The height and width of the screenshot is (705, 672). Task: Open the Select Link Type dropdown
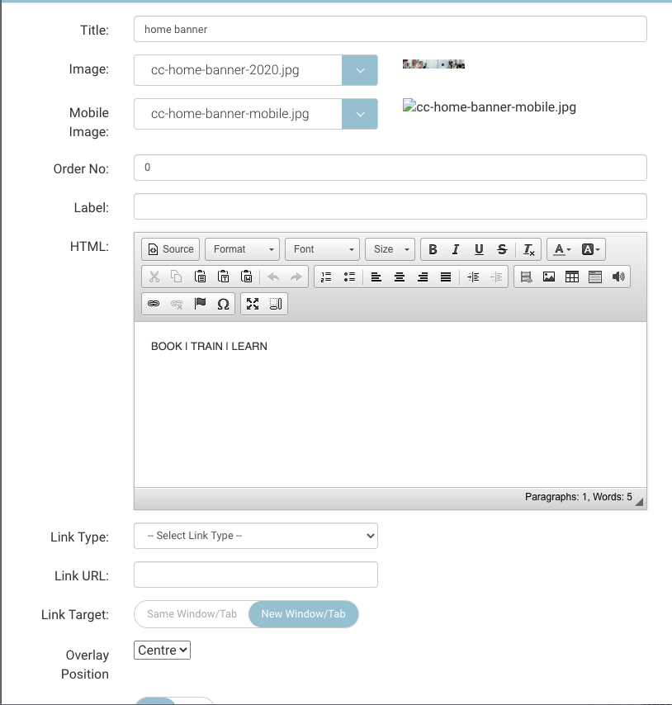click(255, 536)
